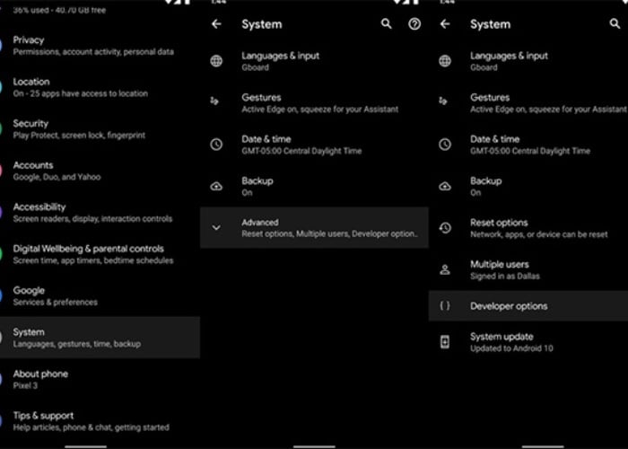Tap navigation pill on middle screen
The width and height of the screenshot is (628, 449).
314,446
